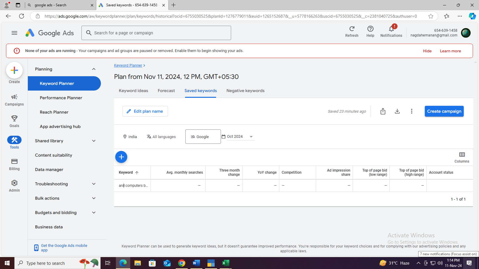The width and height of the screenshot is (479, 269).
Task: Click the blue plus add keywords button
Action: [121, 157]
